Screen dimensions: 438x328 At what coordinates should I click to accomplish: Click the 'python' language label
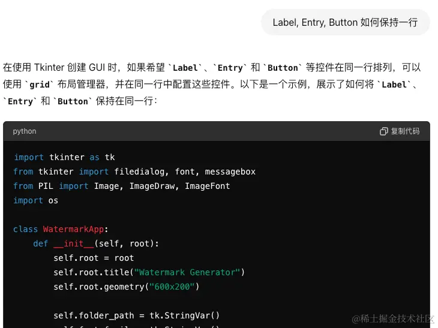[x=25, y=131]
